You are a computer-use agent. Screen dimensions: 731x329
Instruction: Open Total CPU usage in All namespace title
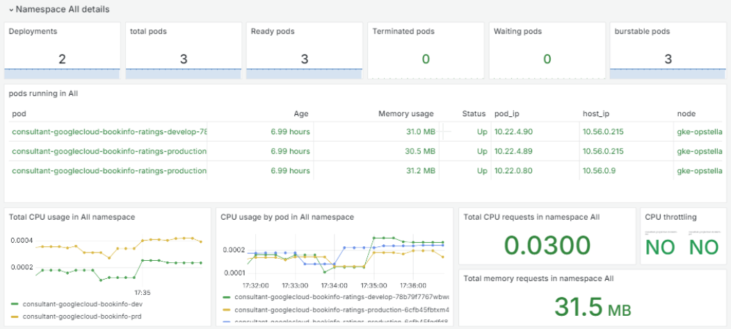coord(72,217)
